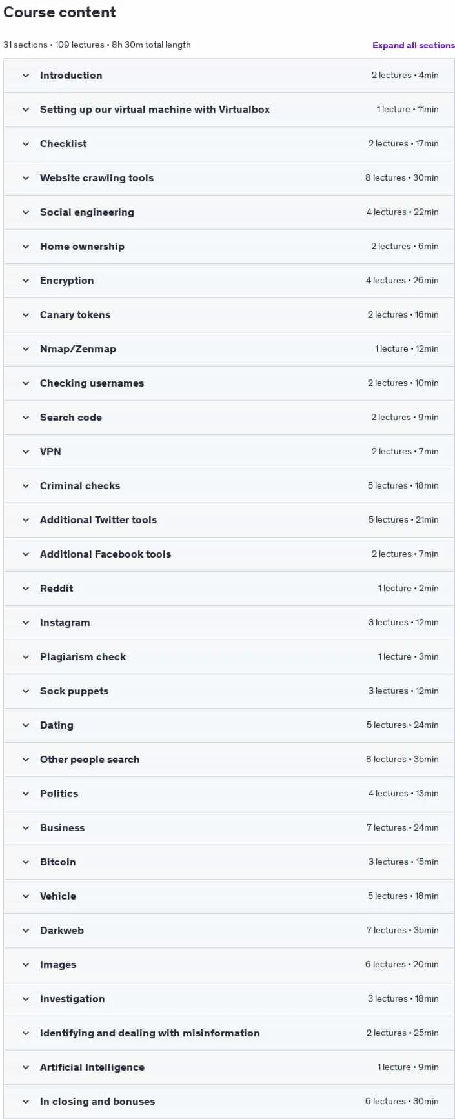Screen dimensions: 455x1119
Task: Expand the Social engineering section
Action: (229, 212)
